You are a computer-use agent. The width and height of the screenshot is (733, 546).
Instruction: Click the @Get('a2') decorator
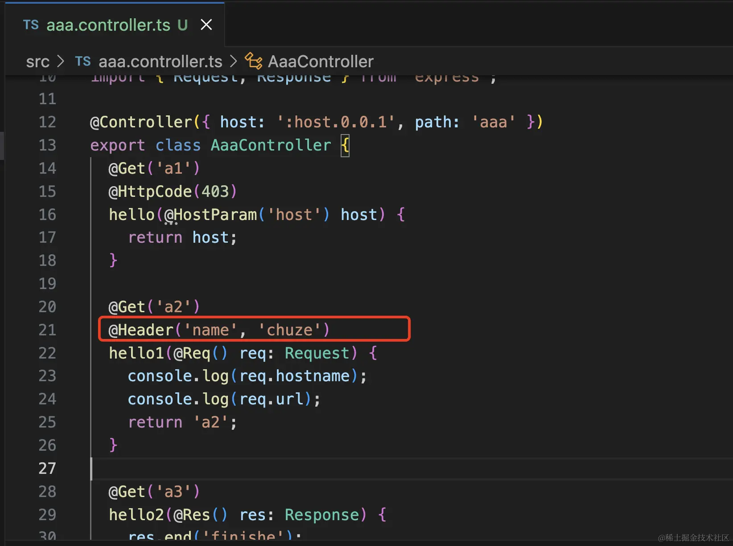154,307
